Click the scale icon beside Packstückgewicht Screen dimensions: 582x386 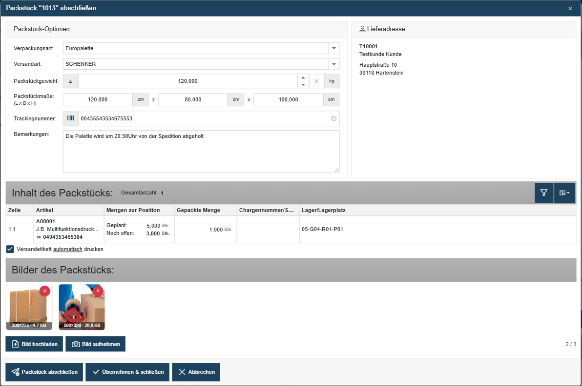point(70,81)
